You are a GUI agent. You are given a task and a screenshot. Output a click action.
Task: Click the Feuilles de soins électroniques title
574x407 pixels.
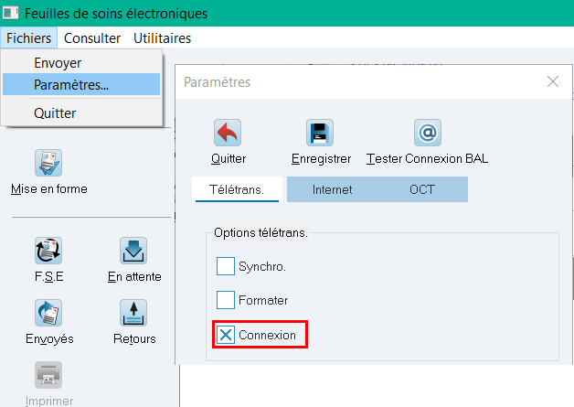(116, 14)
